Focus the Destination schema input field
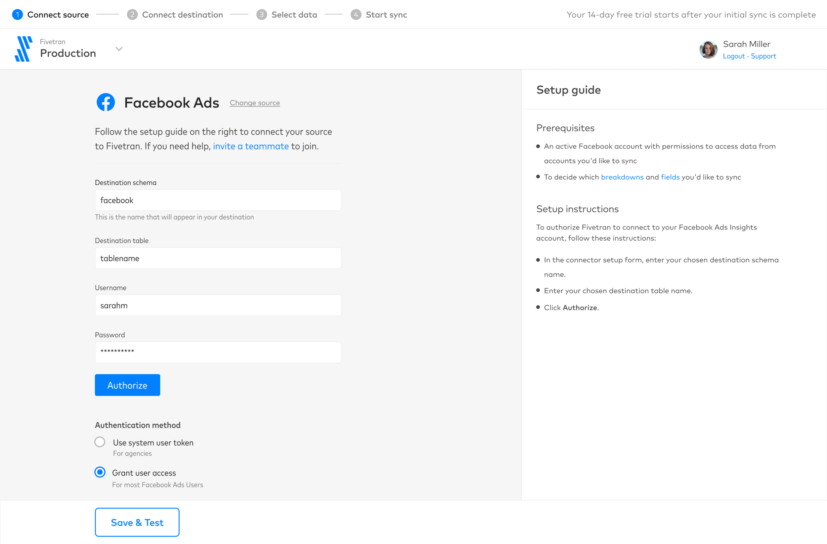The image size is (827, 544). click(x=218, y=200)
